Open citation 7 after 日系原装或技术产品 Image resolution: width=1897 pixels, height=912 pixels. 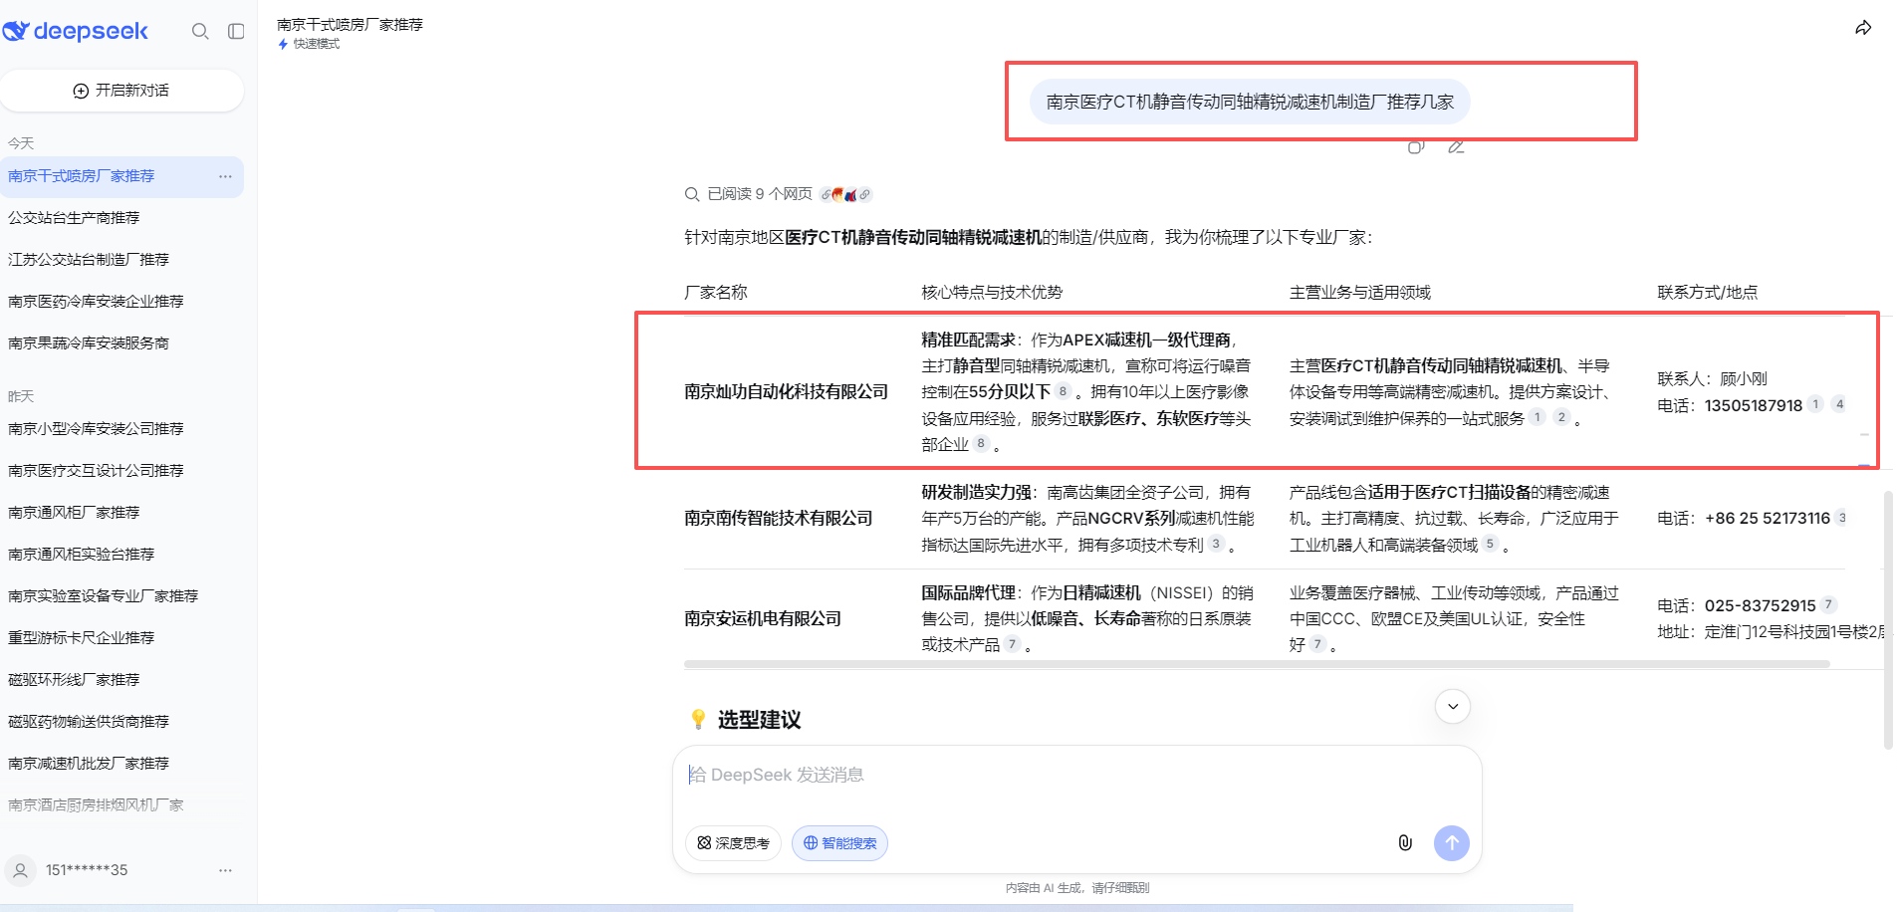(1012, 644)
